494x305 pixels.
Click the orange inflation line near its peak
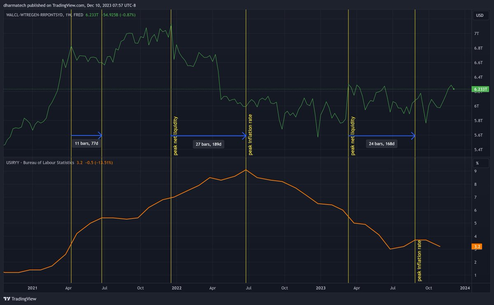point(246,170)
